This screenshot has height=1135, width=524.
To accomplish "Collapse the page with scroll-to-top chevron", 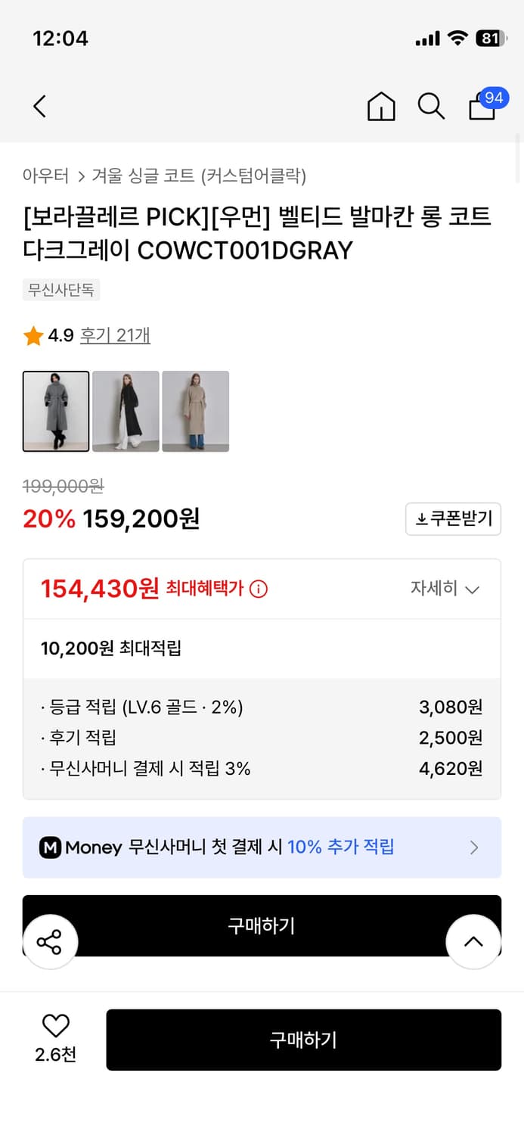I will pyautogui.click(x=473, y=941).
